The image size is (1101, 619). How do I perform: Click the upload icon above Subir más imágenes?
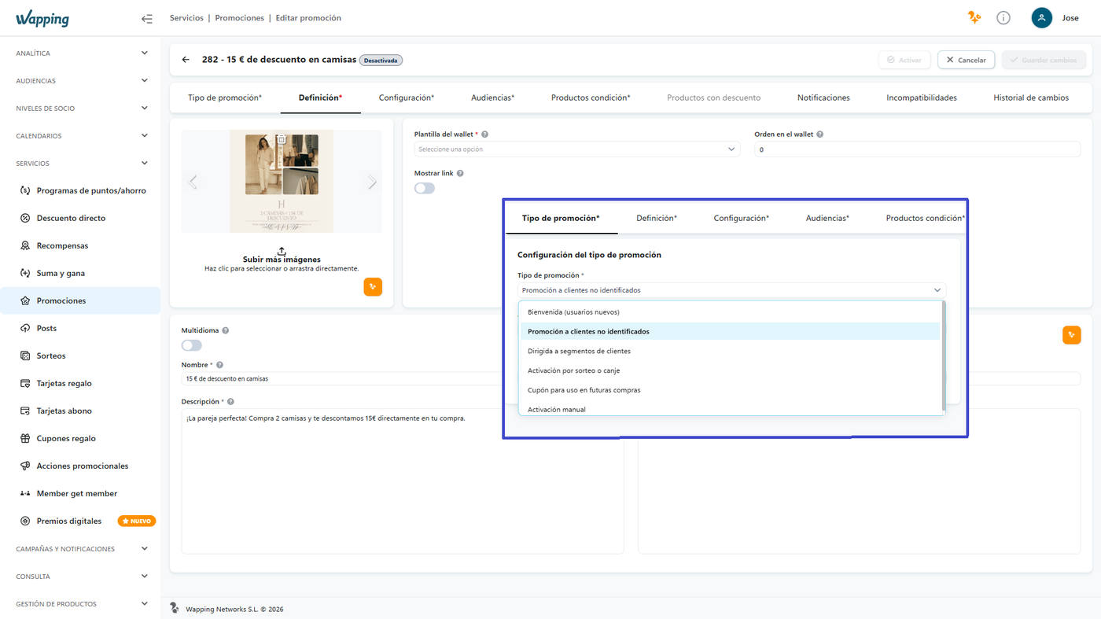click(282, 251)
